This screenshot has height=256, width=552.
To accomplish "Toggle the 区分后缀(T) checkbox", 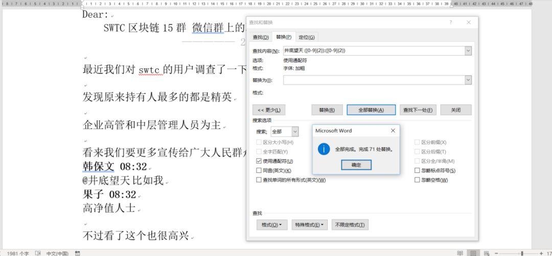I will (x=417, y=151).
